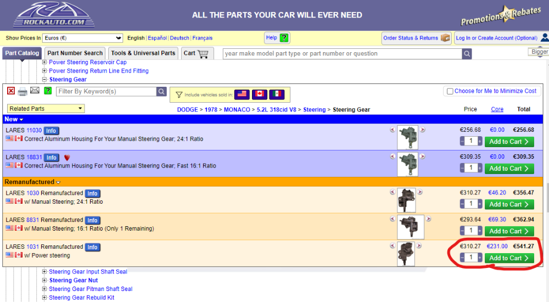This screenshot has height=302, width=549.
Task: Switch language to Français
Action: (x=203, y=38)
